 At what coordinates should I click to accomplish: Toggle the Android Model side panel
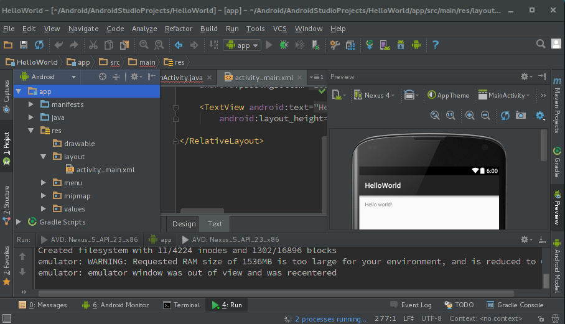click(557, 266)
